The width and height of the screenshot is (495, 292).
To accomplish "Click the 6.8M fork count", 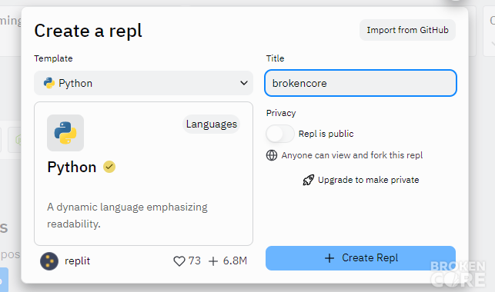I will [235, 260].
